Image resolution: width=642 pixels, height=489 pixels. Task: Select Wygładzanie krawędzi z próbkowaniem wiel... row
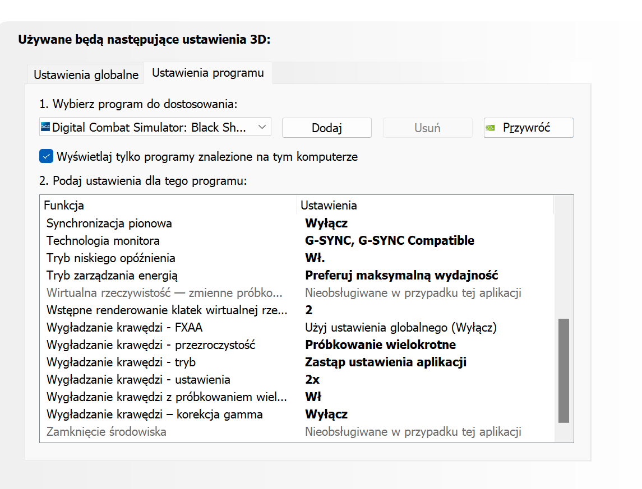297,397
